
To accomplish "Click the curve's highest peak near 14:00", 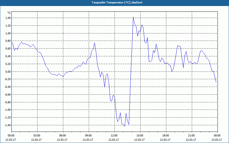I will coord(133,17).
